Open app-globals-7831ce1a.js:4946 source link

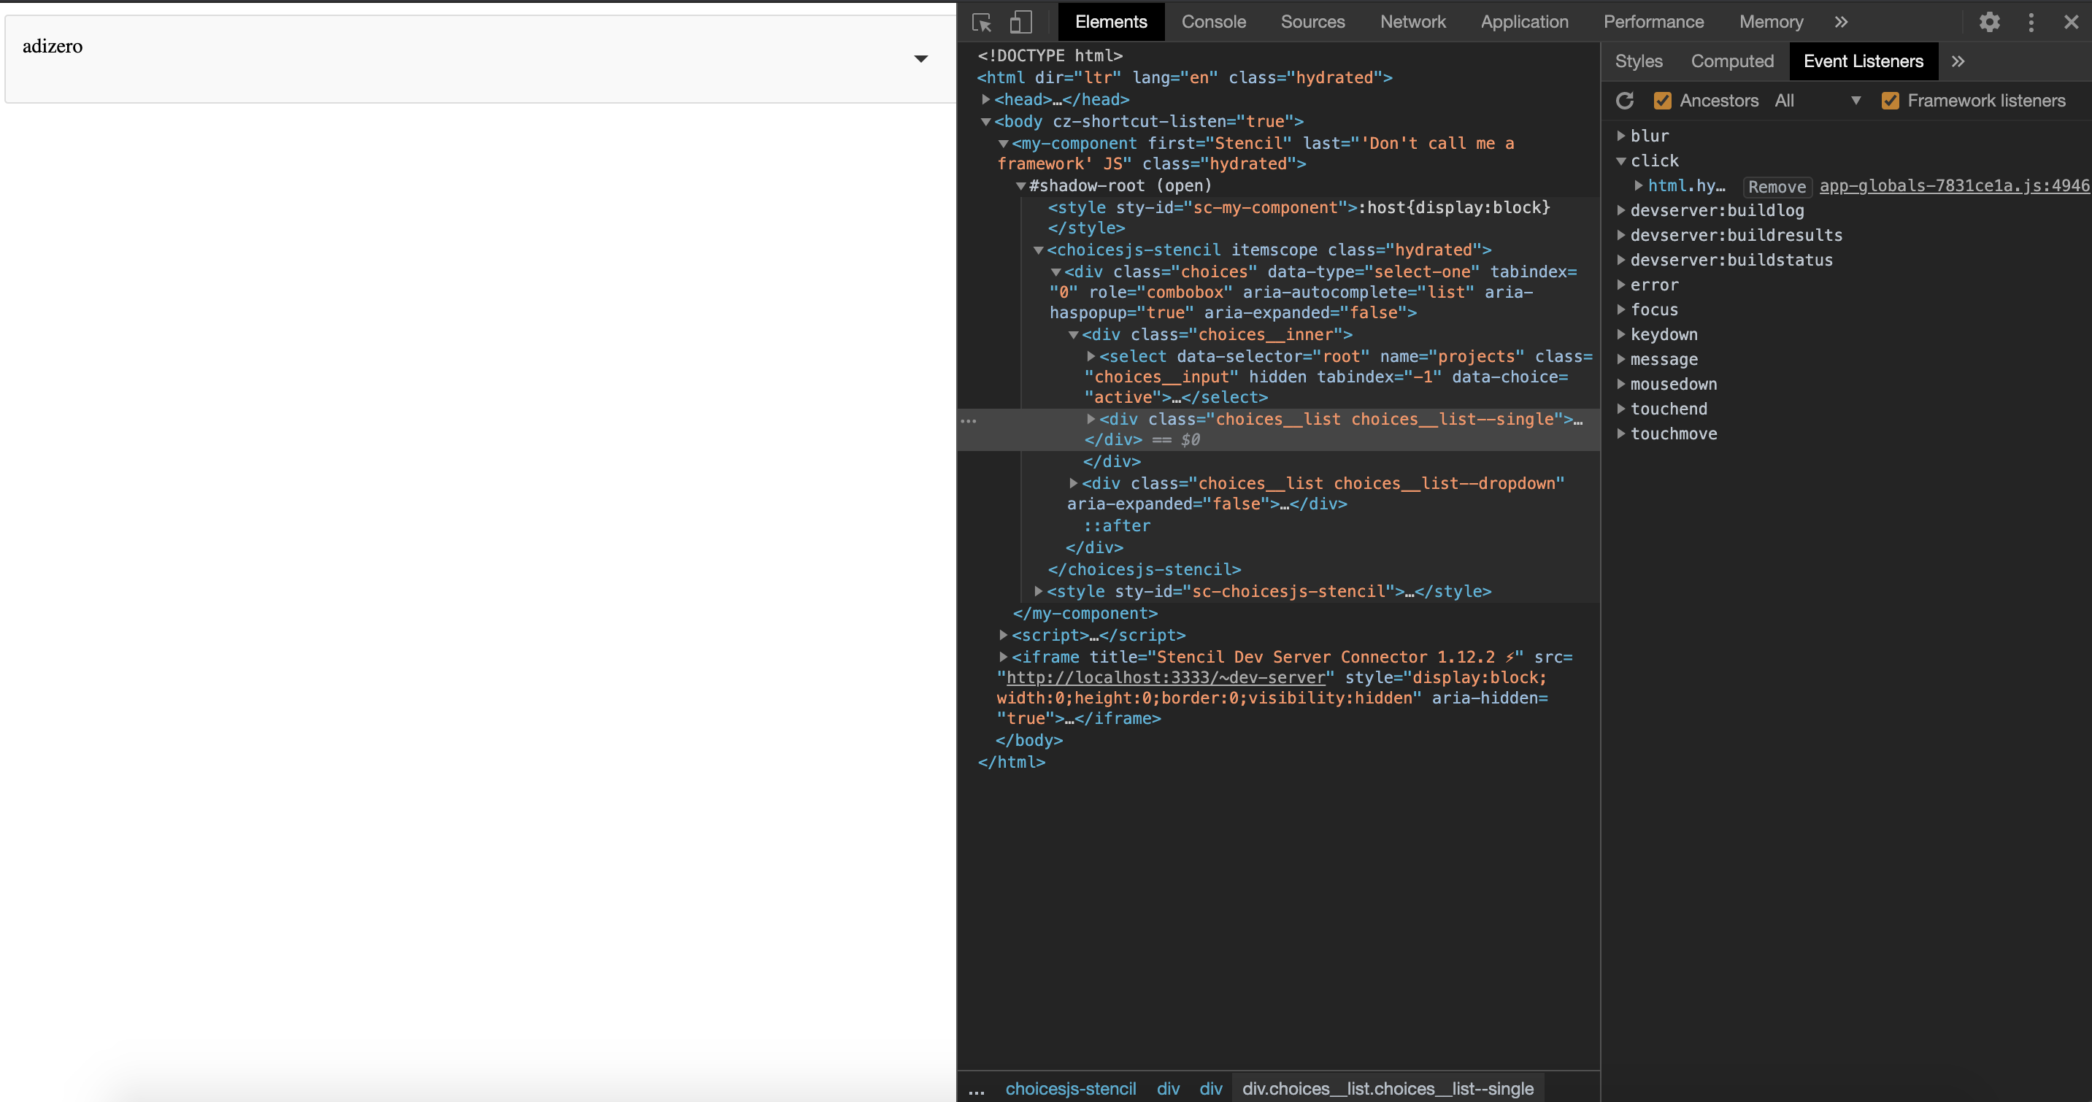(x=1953, y=186)
